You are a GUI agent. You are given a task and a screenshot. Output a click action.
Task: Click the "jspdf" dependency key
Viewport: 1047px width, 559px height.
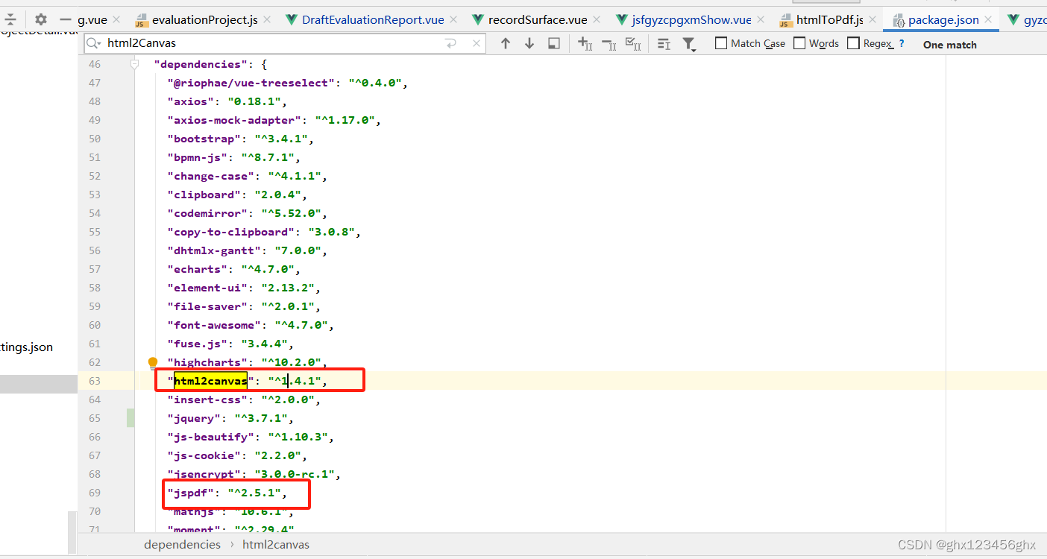[191, 493]
